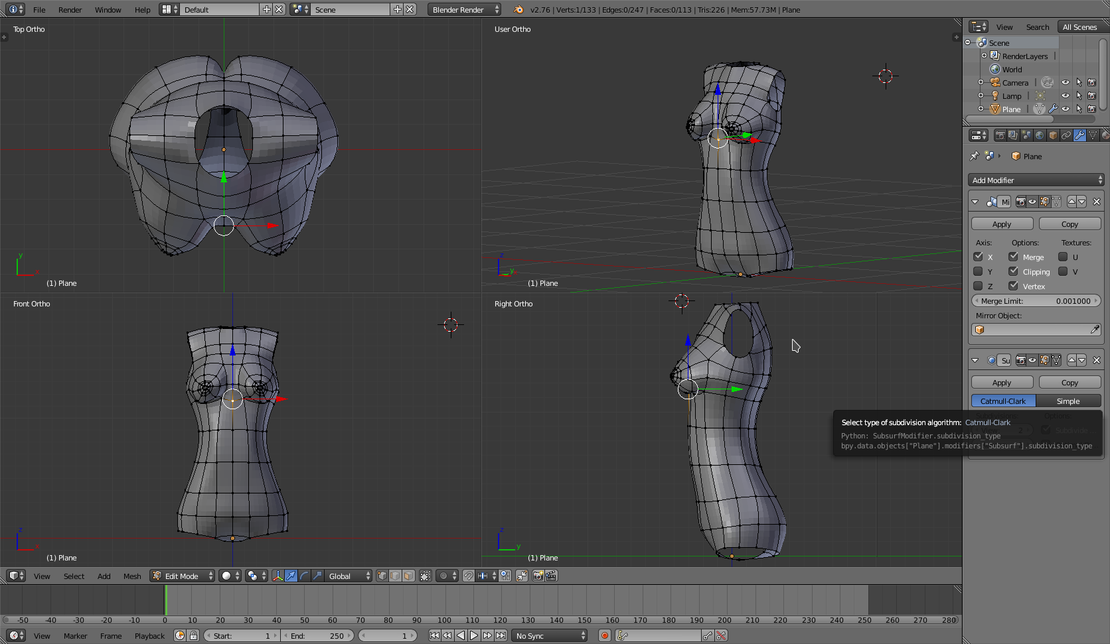
Task: Open the Add Modifier dropdown
Action: pyautogui.click(x=1036, y=180)
